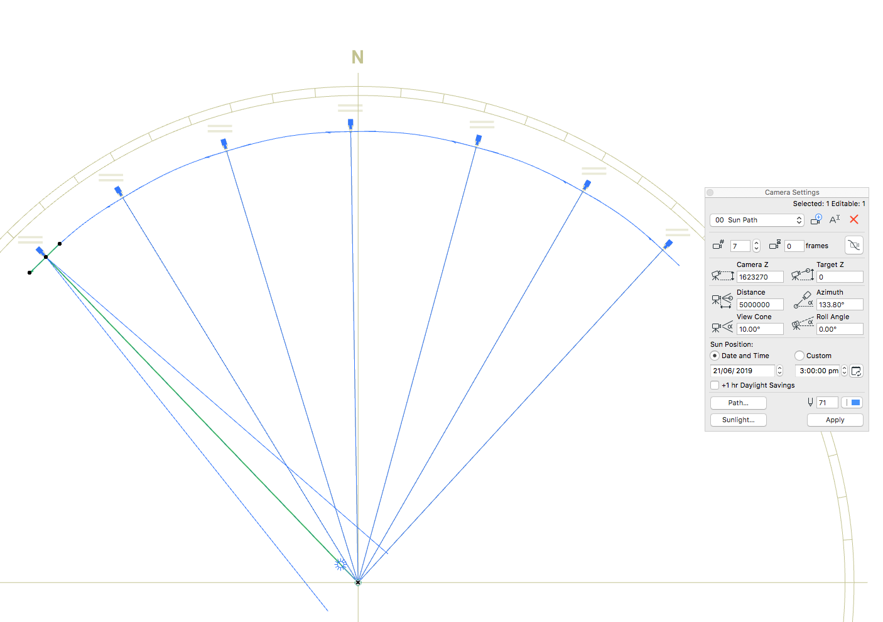Screen dimensions: 883x622
Task: Click the blue pen color swatch
Action: click(852, 403)
